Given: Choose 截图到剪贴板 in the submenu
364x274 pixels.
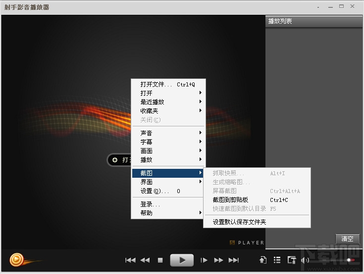Looking at the screenshot, I should [x=257, y=200].
